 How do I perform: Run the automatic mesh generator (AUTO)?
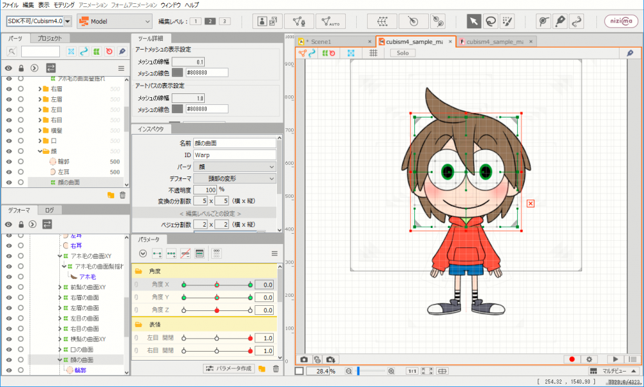tap(330, 21)
